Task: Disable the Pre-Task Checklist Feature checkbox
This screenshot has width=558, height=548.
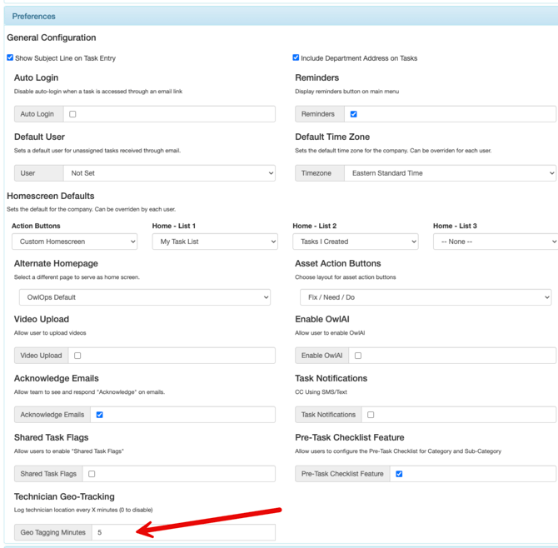Action: pos(399,474)
